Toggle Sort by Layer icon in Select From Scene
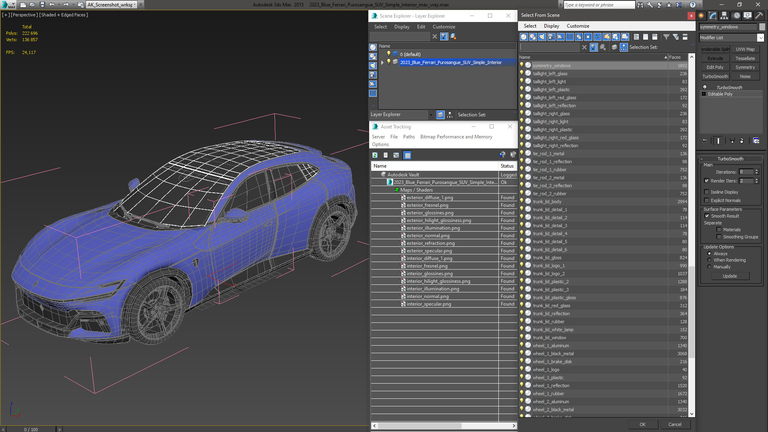768x432 pixels. [614, 47]
